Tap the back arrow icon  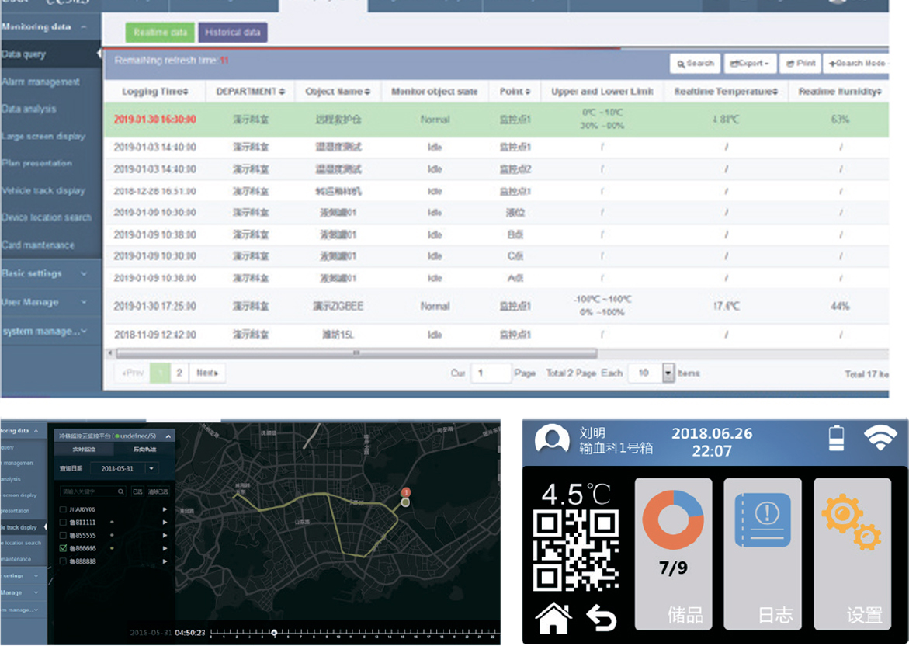point(601,618)
